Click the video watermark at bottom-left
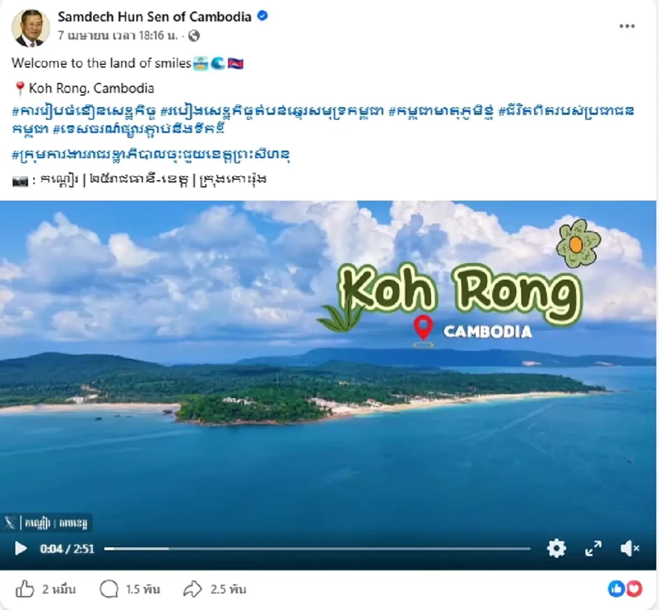This screenshot has width=659, height=610. tap(46, 523)
